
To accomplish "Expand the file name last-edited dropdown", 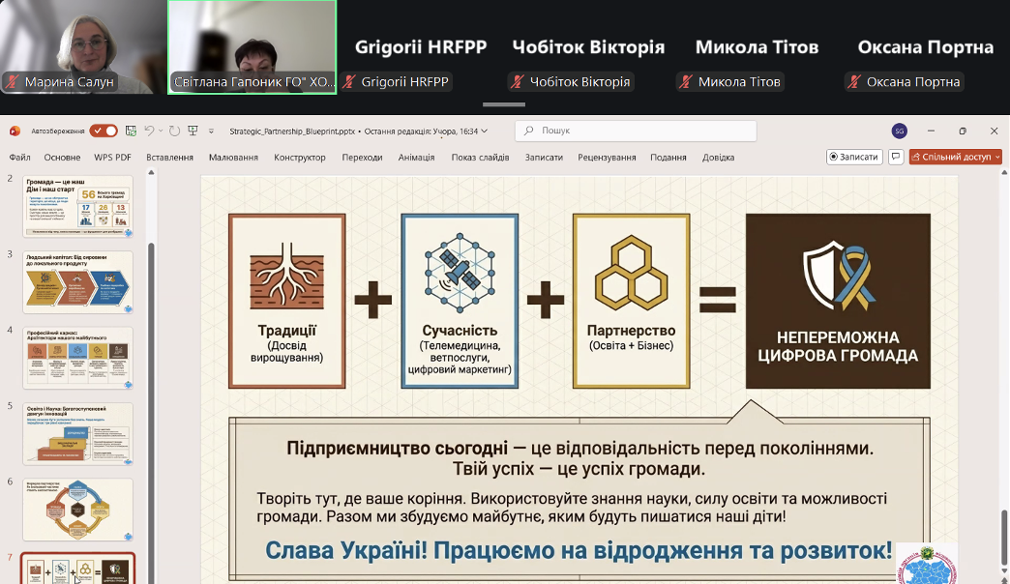I will click(x=485, y=131).
